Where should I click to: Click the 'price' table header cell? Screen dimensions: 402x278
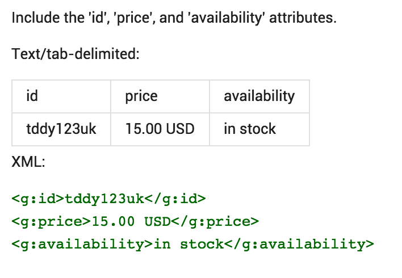click(160, 96)
